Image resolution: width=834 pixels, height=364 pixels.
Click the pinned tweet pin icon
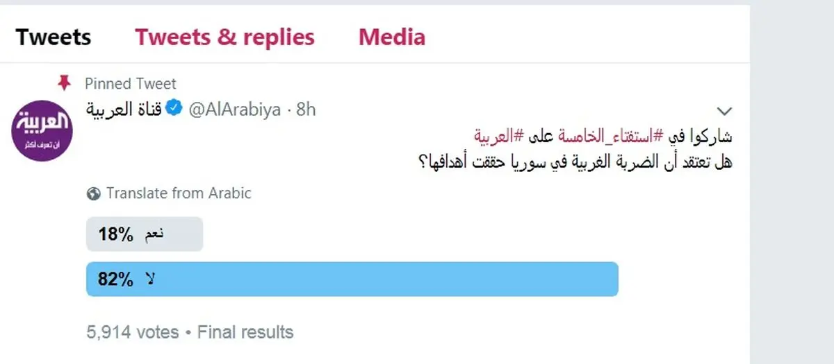pos(64,83)
